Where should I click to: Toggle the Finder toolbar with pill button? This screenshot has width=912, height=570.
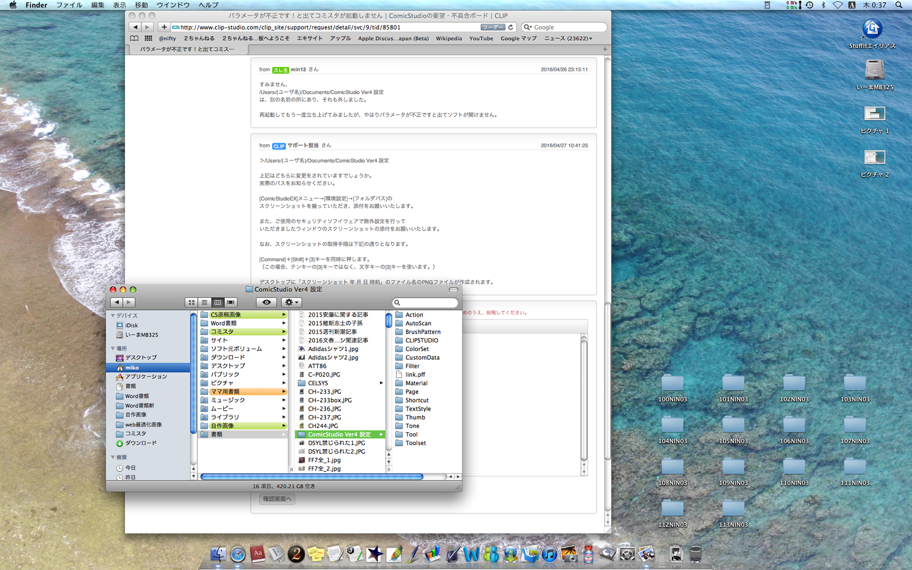453,290
